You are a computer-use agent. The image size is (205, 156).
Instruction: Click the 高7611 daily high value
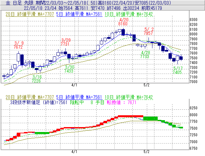tap(81, 8)
